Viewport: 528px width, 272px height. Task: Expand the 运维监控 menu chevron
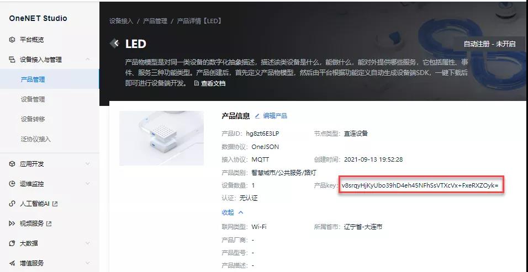pyautogui.click(x=88, y=184)
